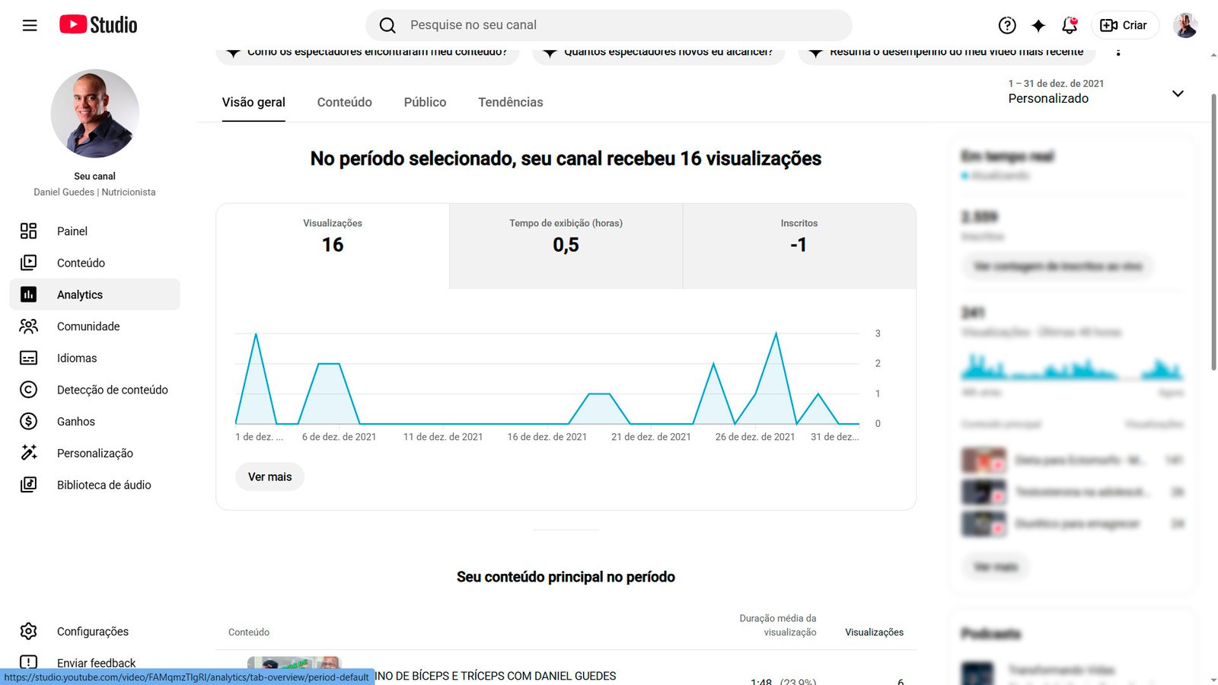Open the account avatar menu

click(x=1185, y=25)
